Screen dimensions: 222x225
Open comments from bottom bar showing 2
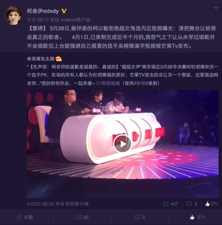[140, 217]
